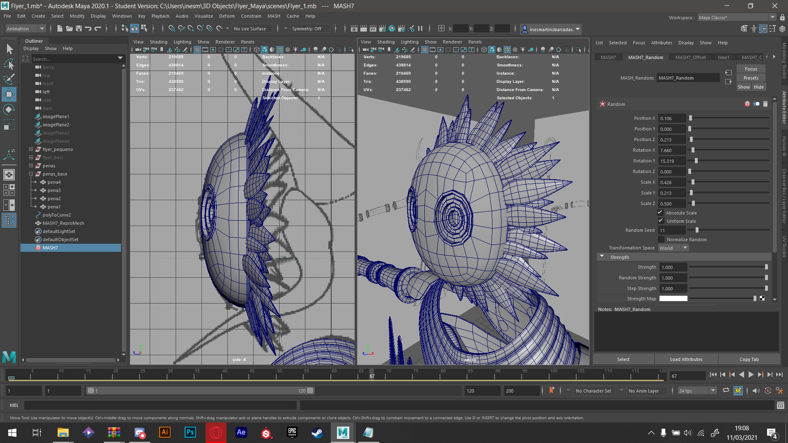Activate the Move tool in toolbox
The image size is (788, 443).
(x=9, y=94)
